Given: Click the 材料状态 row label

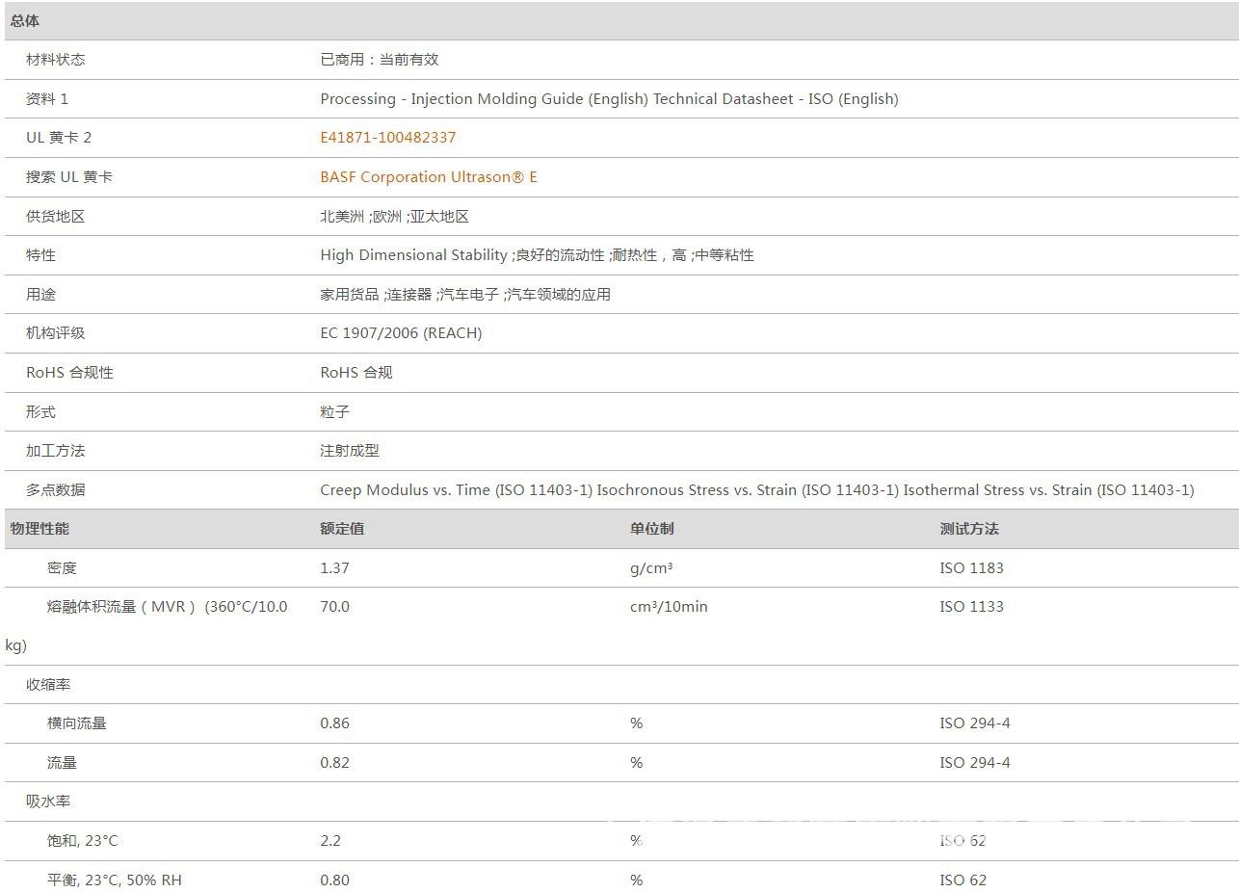Looking at the screenshot, I should (55, 60).
